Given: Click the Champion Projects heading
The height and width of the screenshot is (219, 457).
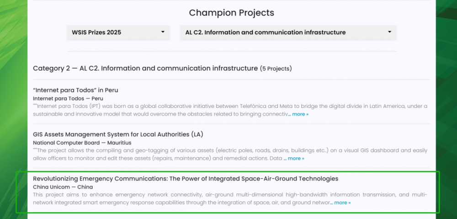Looking at the screenshot, I should [232, 13].
